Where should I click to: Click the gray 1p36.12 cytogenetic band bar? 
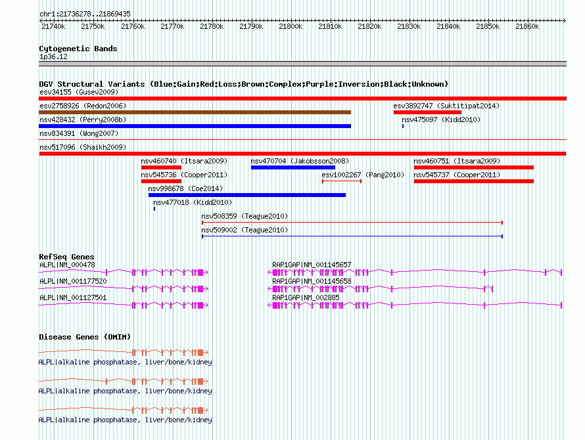click(302, 64)
